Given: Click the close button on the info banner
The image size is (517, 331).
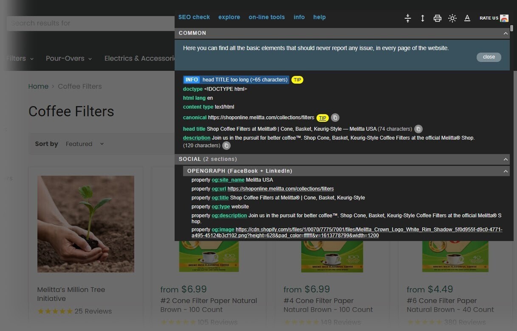Looking at the screenshot, I should (x=489, y=56).
